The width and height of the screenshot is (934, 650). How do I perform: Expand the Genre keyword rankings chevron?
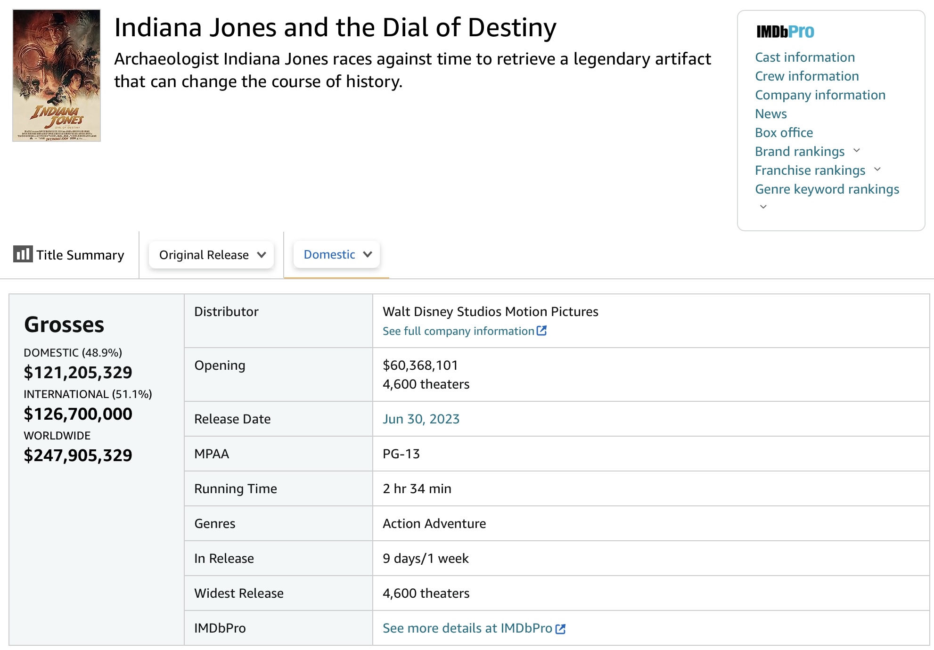pos(763,207)
